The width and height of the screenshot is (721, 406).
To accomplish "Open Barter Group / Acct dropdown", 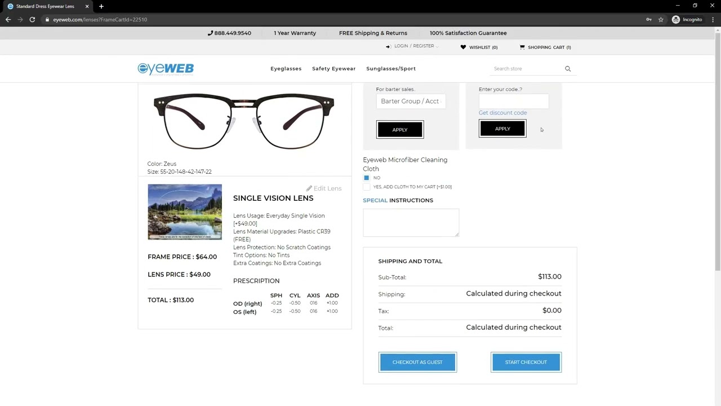I will pyautogui.click(x=411, y=101).
